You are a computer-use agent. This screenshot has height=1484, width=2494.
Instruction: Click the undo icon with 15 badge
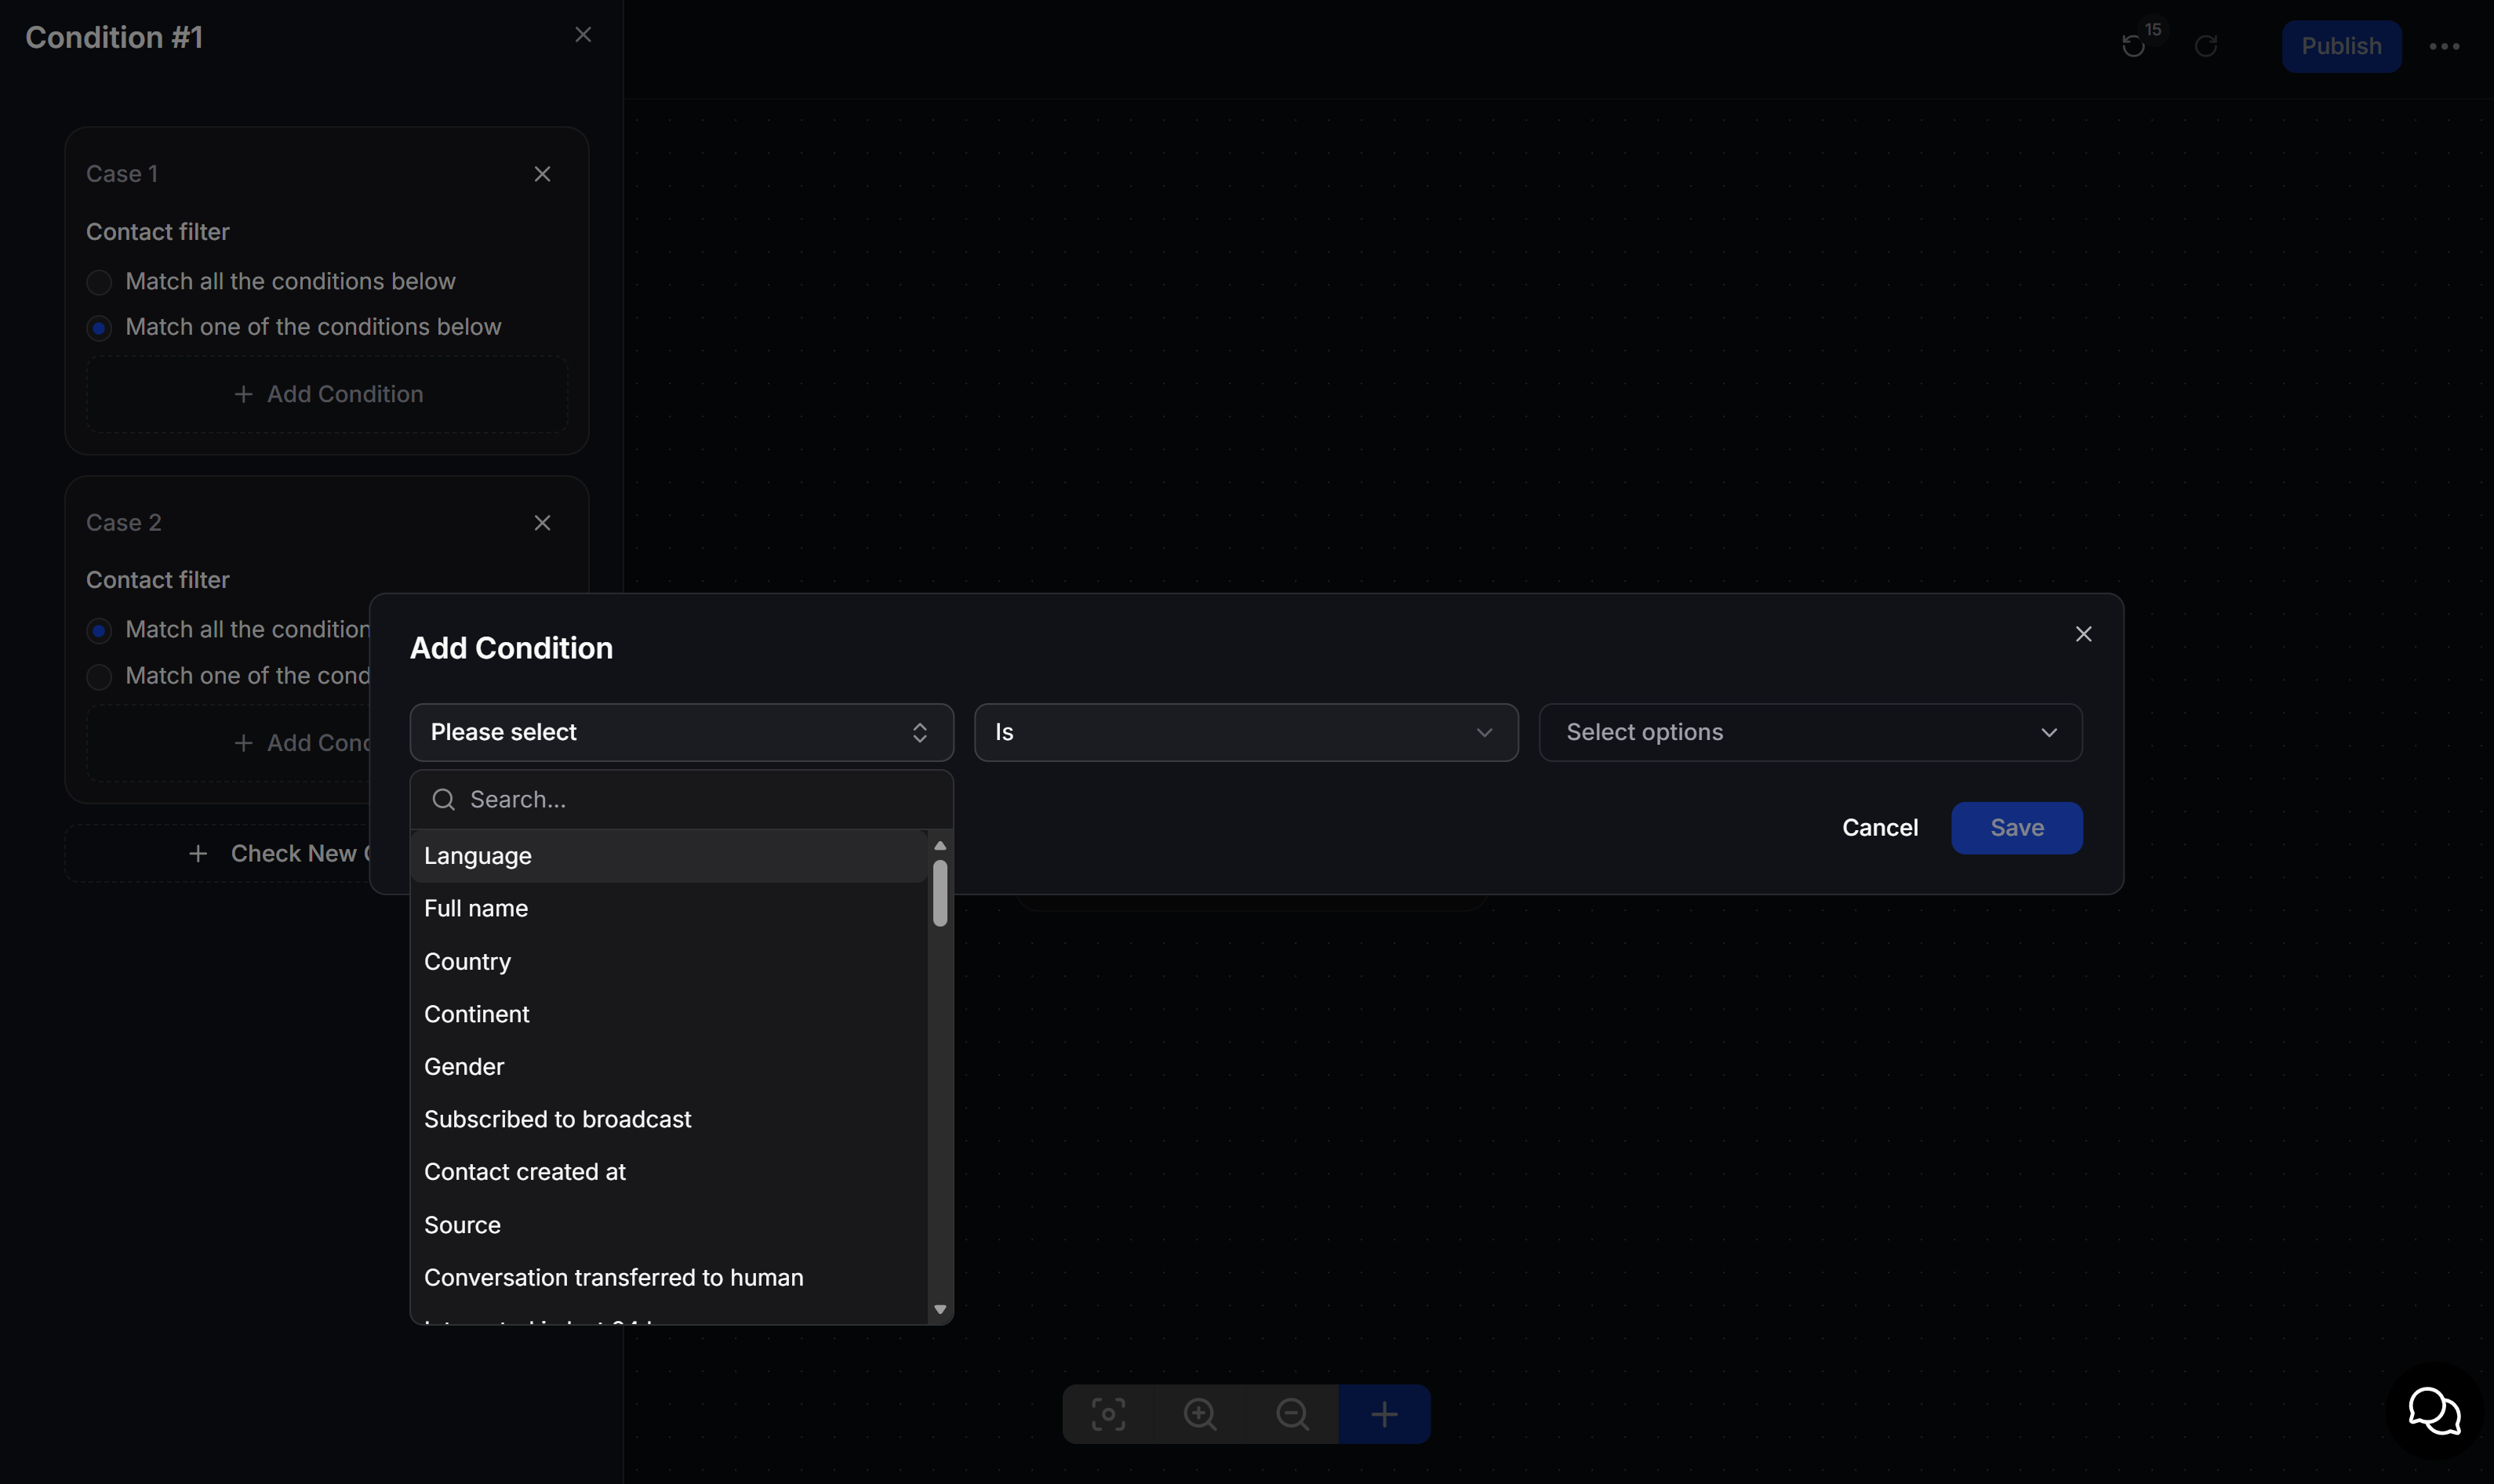pyautogui.click(x=2133, y=46)
